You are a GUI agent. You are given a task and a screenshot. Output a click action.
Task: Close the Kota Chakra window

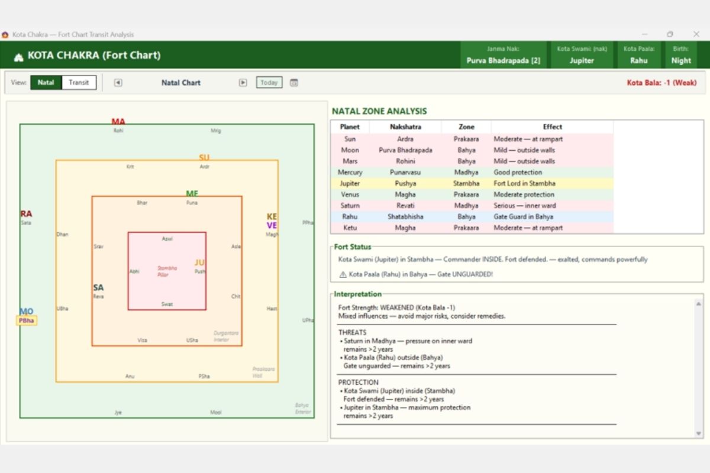(x=696, y=34)
